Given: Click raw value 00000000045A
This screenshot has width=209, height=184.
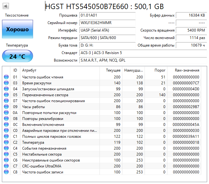Looking at the screenshot, I should pyautogui.click(x=186, y=125).
